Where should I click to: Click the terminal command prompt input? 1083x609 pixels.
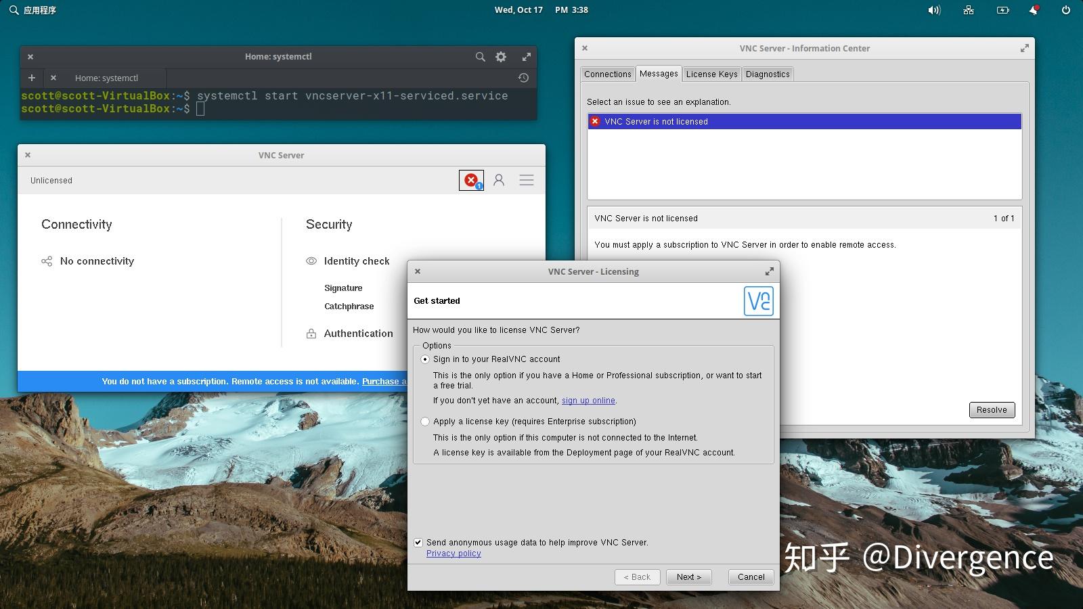point(200,109)
